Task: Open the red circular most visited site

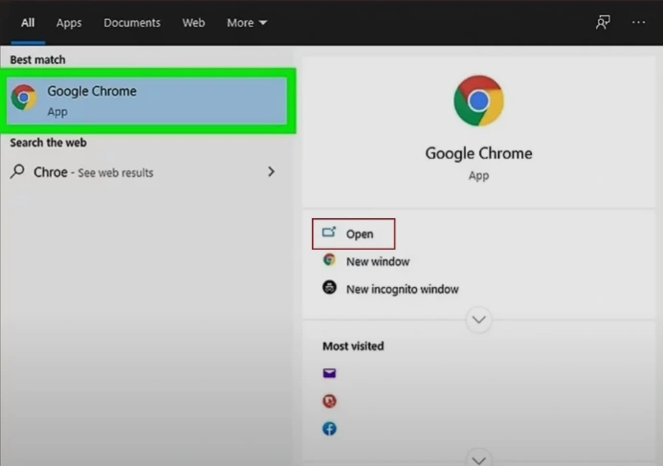Action: point(329,401)
